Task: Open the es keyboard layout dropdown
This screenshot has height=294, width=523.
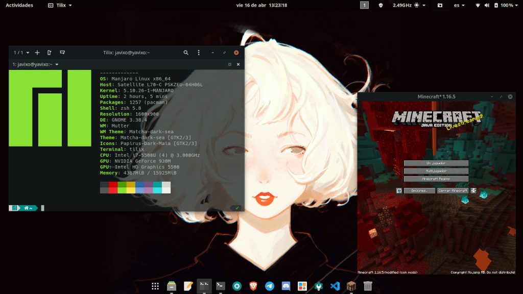Action: click(460, 5)
